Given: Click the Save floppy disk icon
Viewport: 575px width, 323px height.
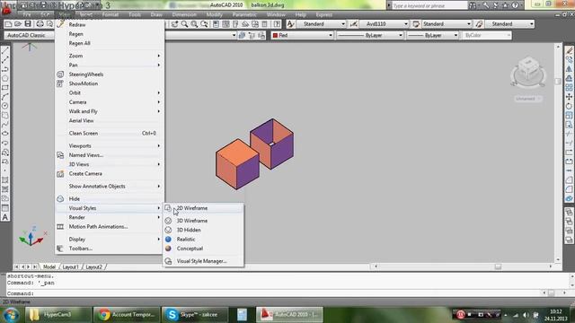Looking at the screenshot, I should coord(28,24).
